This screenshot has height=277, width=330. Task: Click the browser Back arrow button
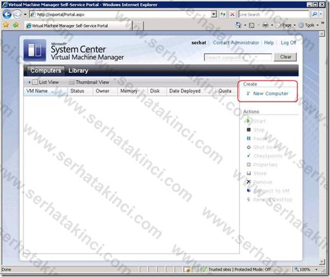click(x=7, y=14)
